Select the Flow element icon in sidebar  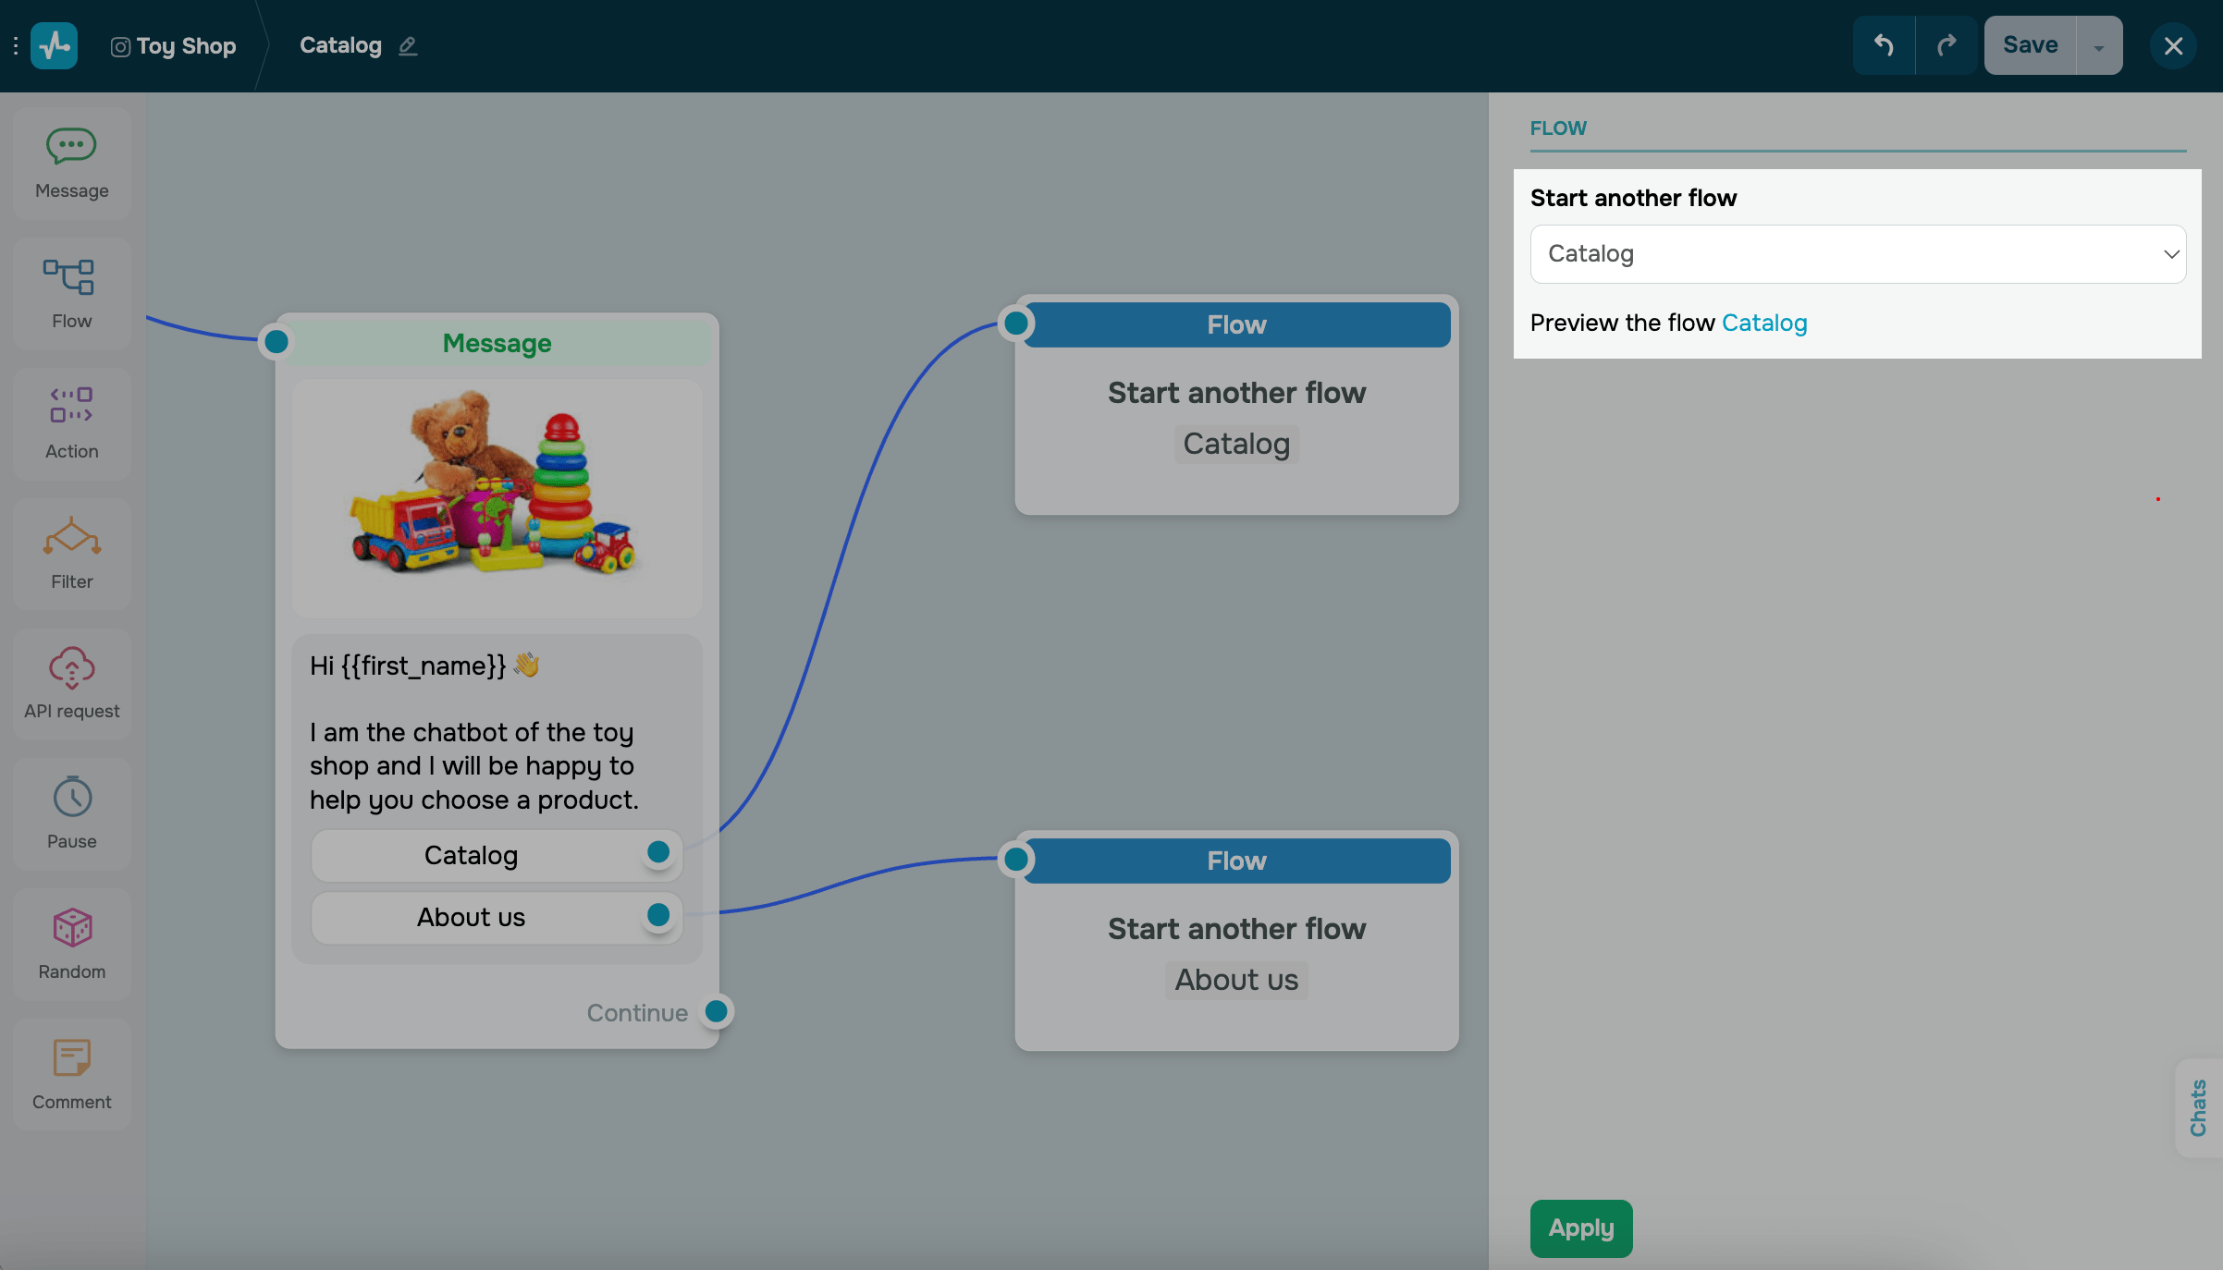pos(71,277)
